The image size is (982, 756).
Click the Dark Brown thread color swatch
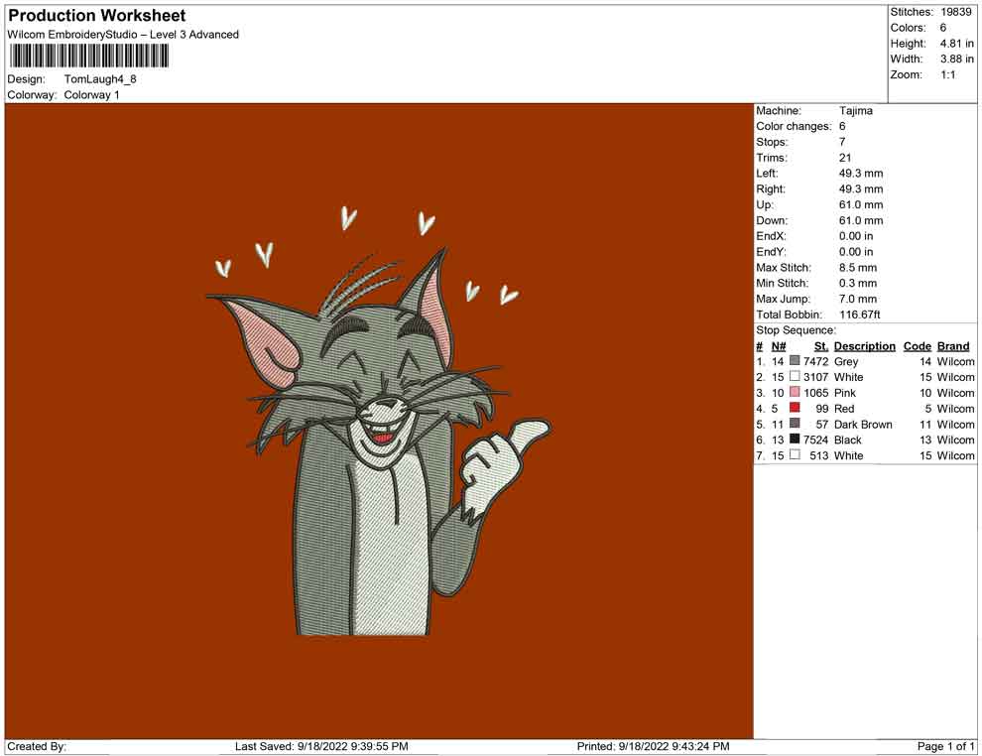pyautogui.click(x=795, y=424)
